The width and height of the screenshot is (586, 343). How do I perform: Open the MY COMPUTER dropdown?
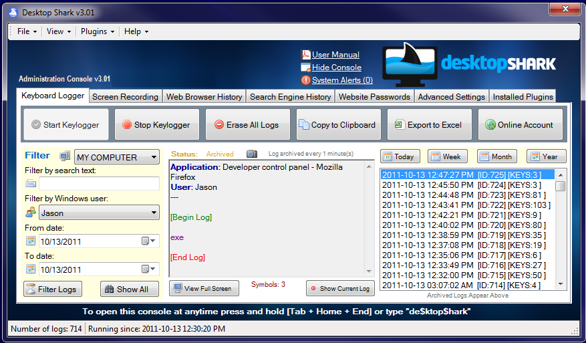tap(117, 157)
